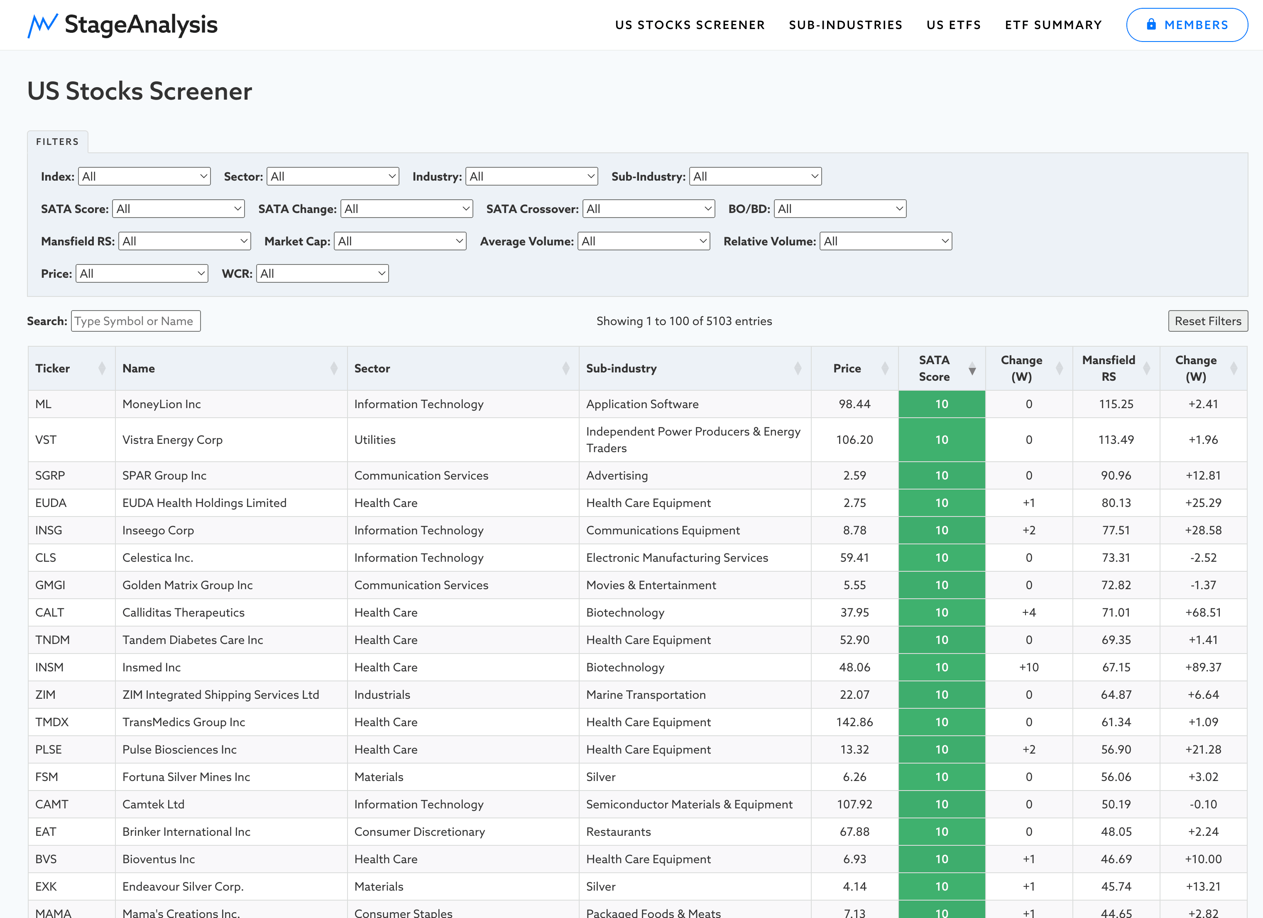Sort table by Name column arrows

click(333, 368)
